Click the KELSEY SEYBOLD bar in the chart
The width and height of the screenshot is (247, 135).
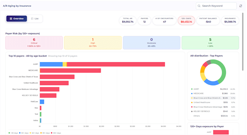48,95
